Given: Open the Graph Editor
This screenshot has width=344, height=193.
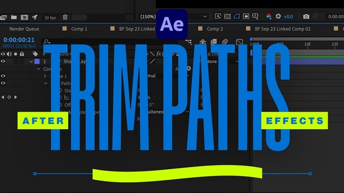Looking at the screenshot, I should [x=239, y=42].
